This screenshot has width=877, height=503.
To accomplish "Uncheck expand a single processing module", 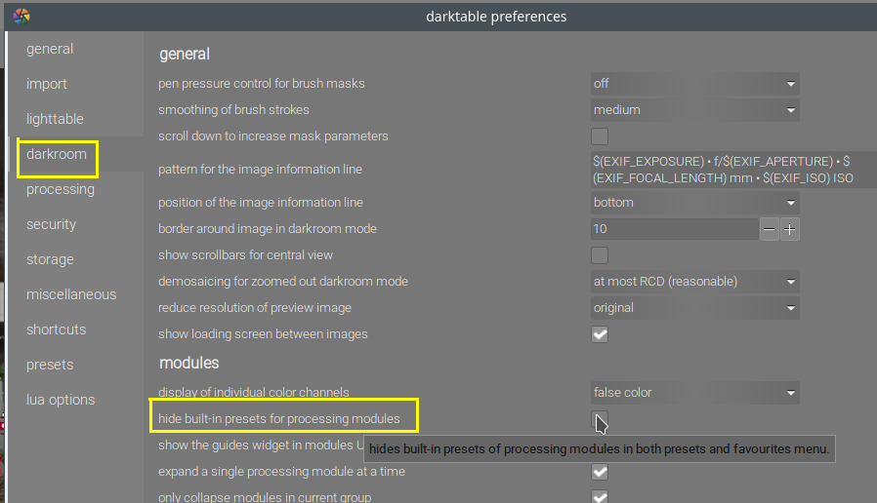I will pyautogui.click(x=600, y=472).
